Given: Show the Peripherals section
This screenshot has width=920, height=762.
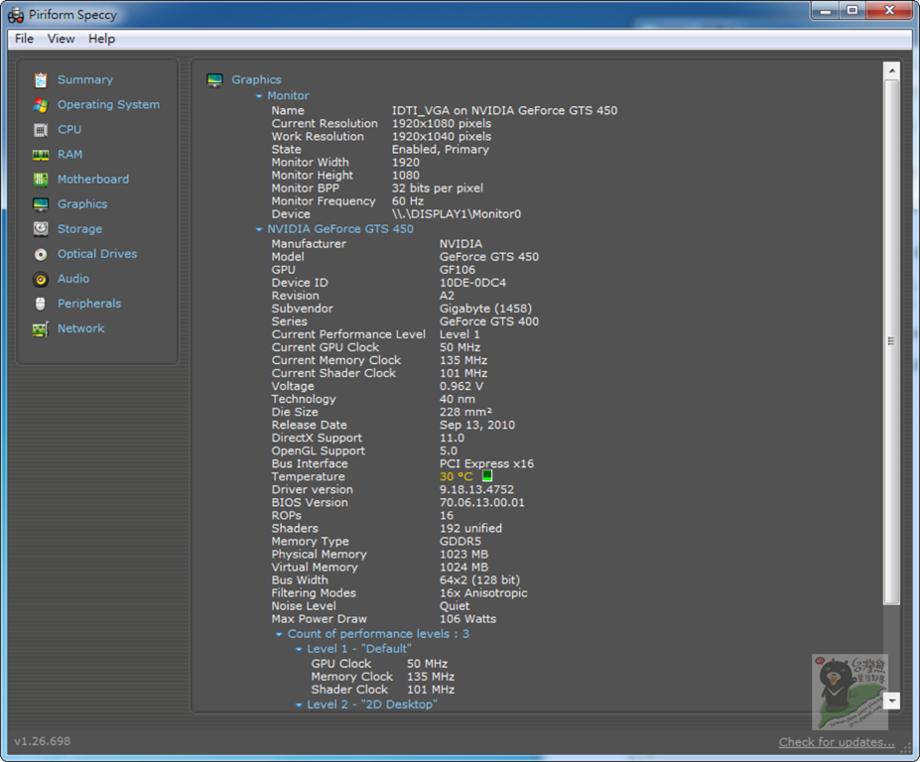Looking at the screenshot, I should point(89,304).
